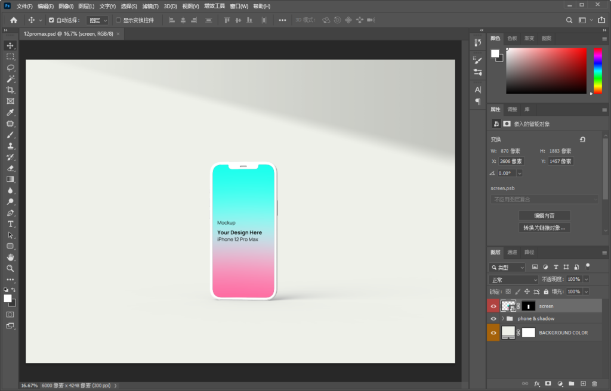
Task: Click the hue slider in Color panel
Action: (x=598, y=71)
